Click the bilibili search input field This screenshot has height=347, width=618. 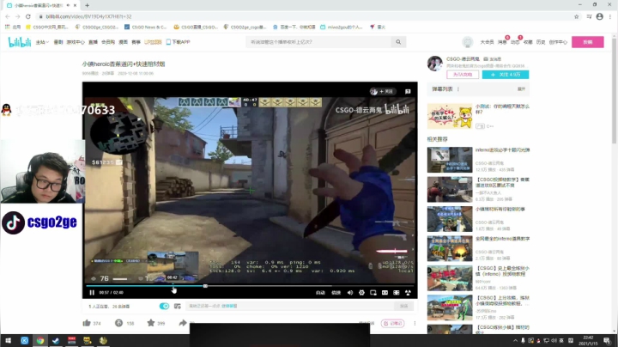[319, 42]
